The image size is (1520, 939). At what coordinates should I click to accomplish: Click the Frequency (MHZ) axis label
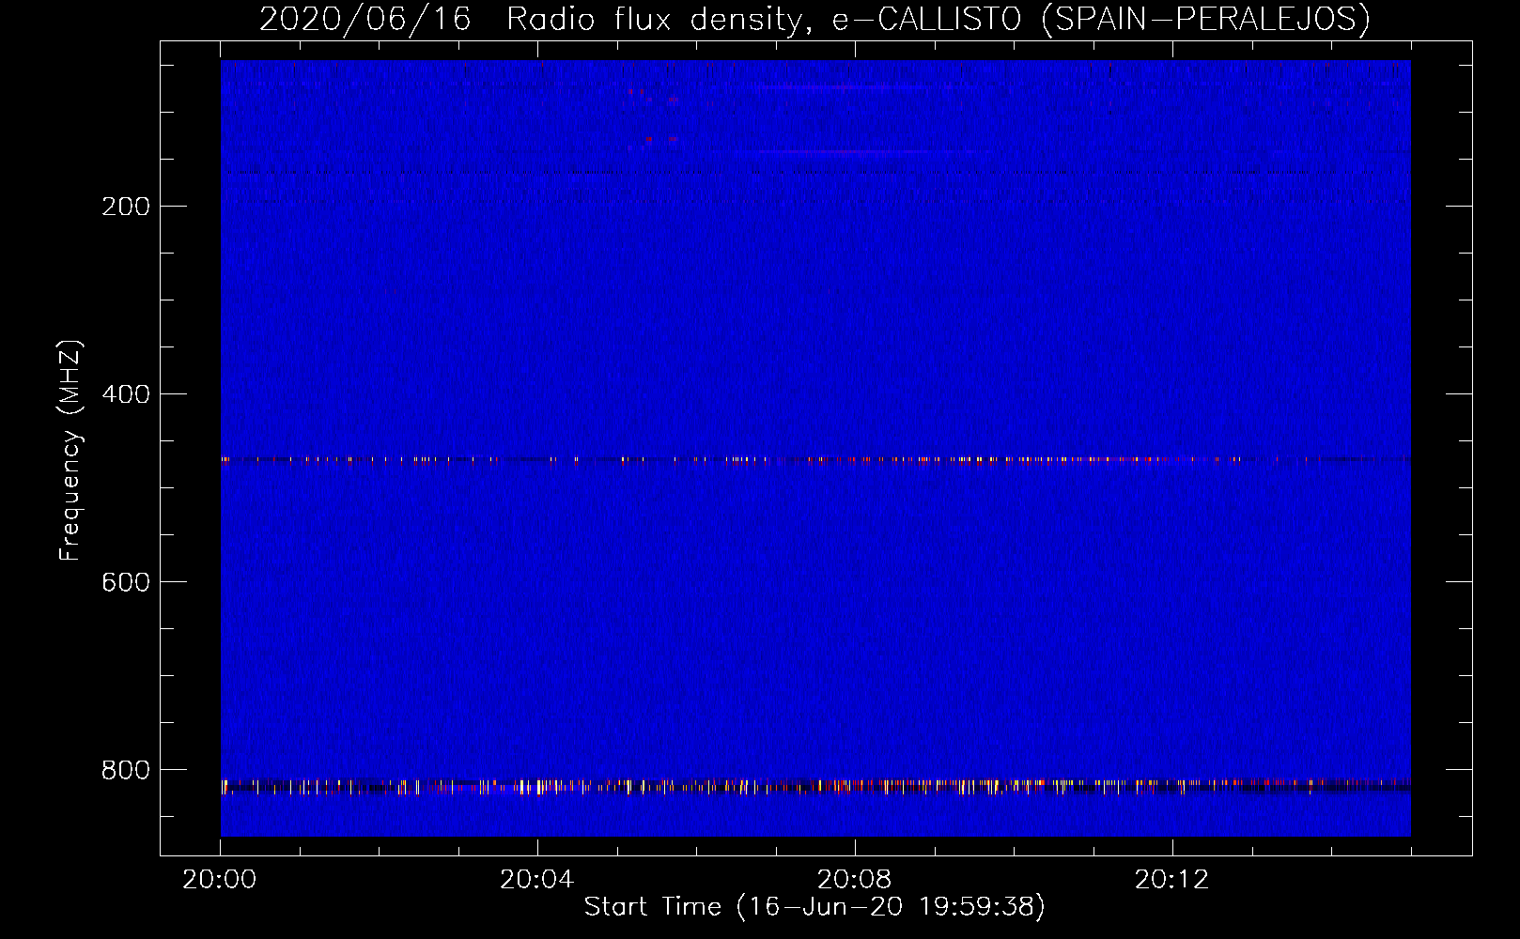point(70,451)
